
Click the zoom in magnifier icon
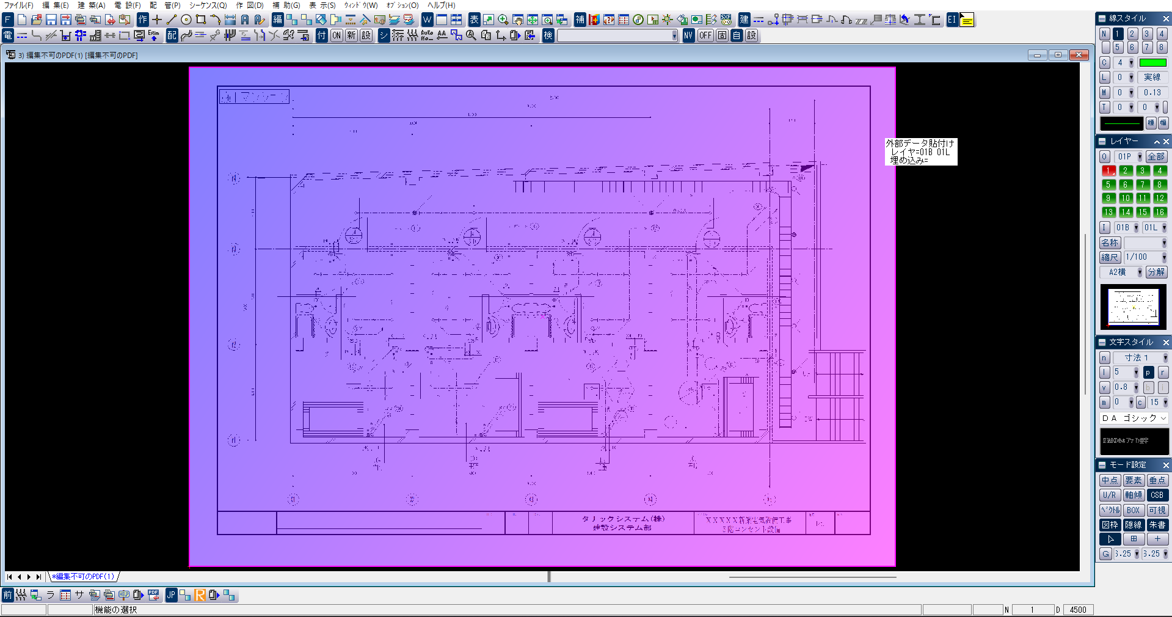tap(503, 20)
